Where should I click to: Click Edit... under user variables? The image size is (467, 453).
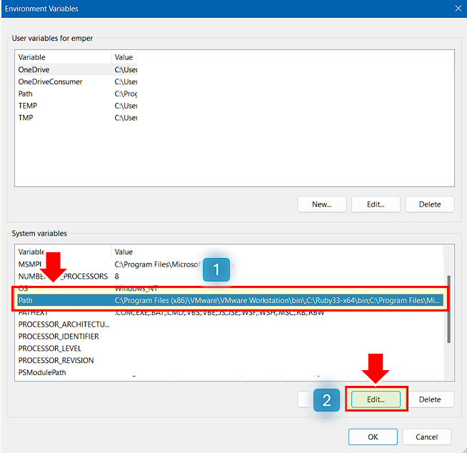376,204
